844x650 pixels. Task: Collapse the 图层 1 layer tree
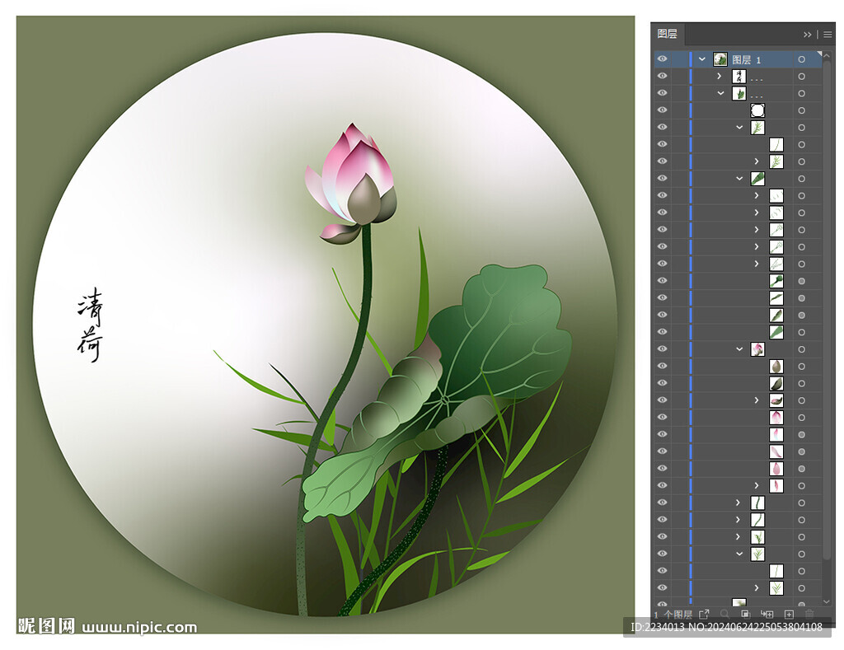point(702,59)
